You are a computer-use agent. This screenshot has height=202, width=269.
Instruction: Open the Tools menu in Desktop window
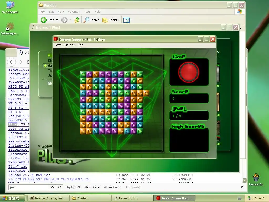87,12
